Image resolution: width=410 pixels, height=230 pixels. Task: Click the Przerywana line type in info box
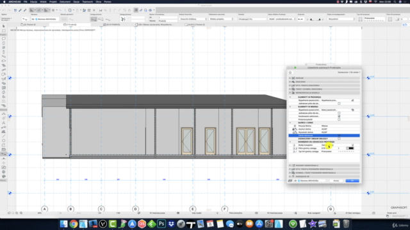(x=374, y=19)
